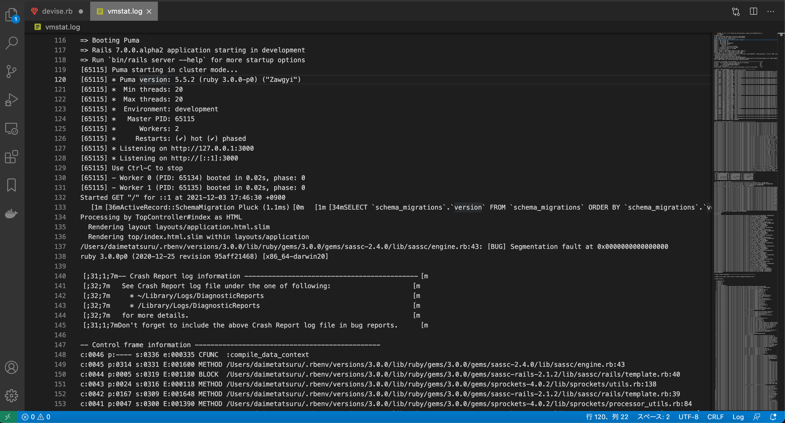Open the errors and warnings indicator
The image size is (785, 423).
pyautogui.click(x=36, y=417)
